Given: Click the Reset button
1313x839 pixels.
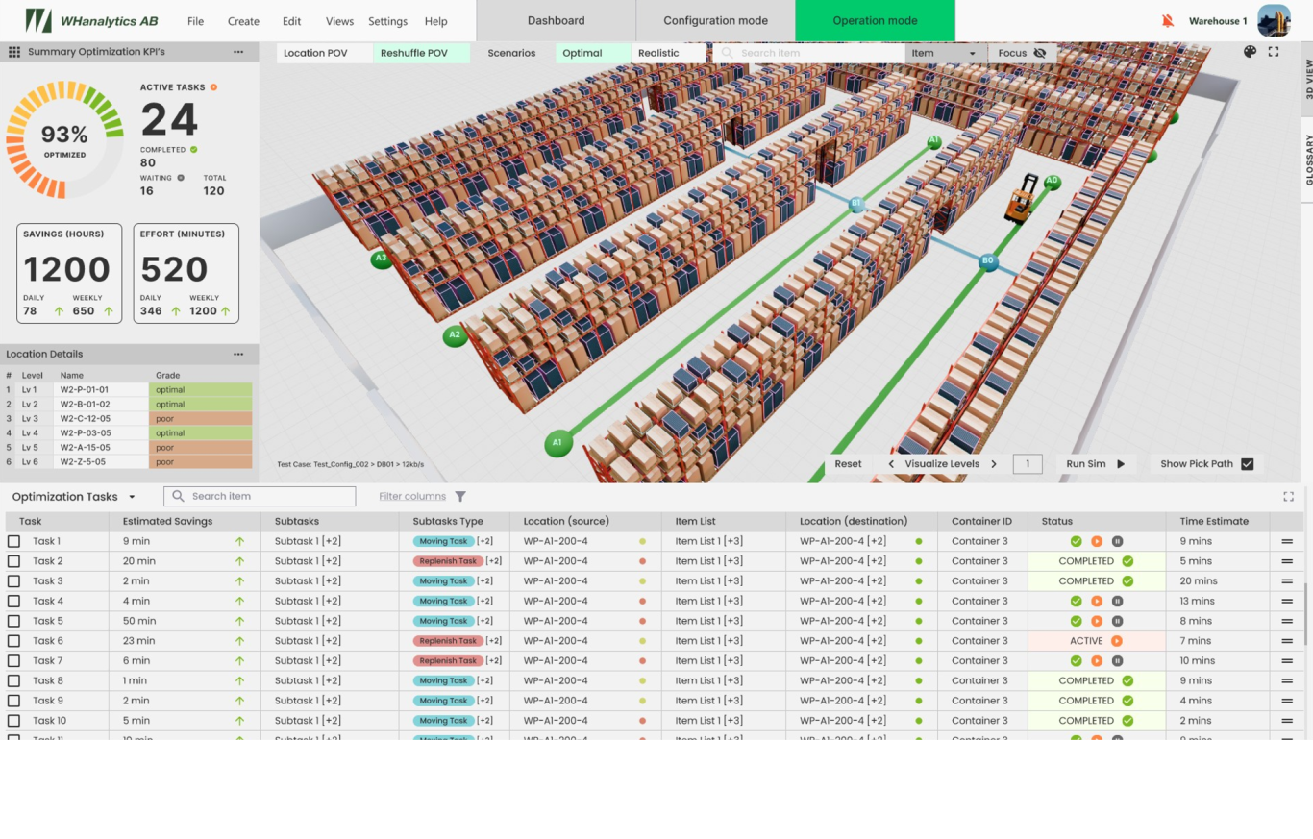Looking at the screenshot, I should pyautogui.click(x=848, y=464).
